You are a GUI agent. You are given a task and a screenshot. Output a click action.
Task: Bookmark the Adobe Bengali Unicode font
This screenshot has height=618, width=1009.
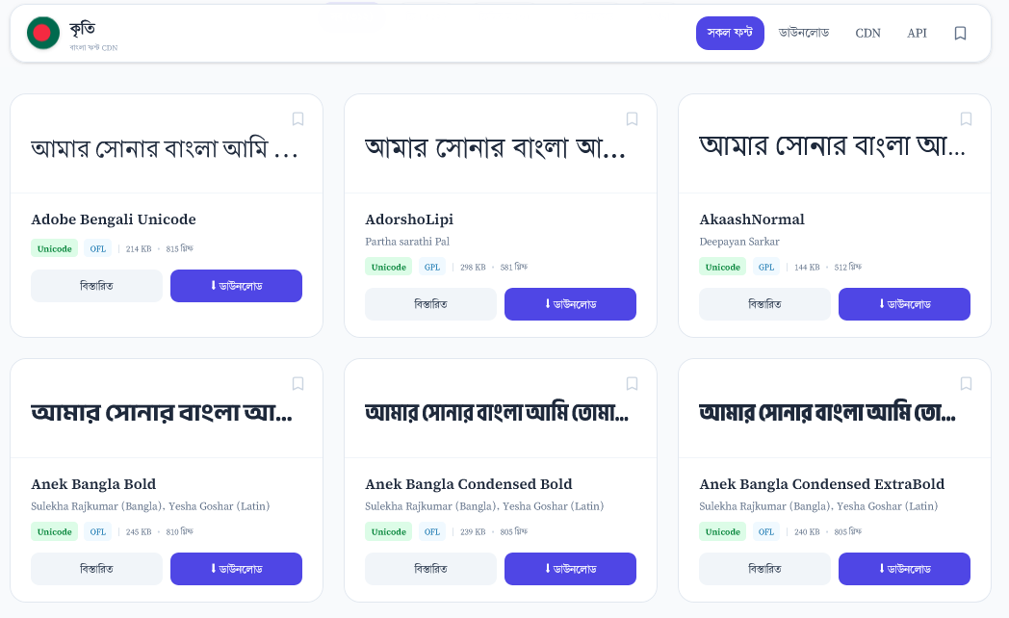[298, 118]
